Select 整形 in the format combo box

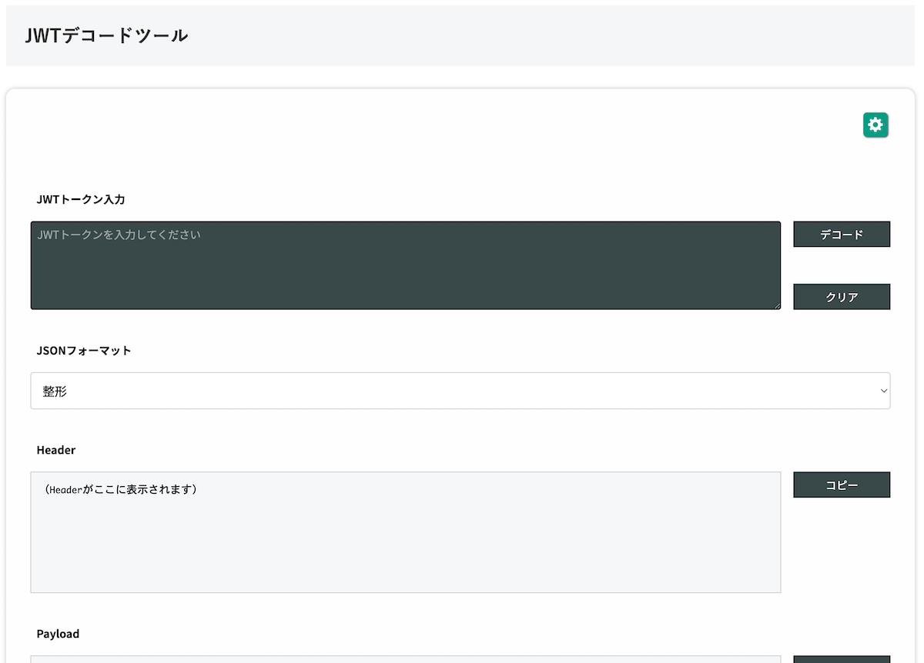click(460, 391)
